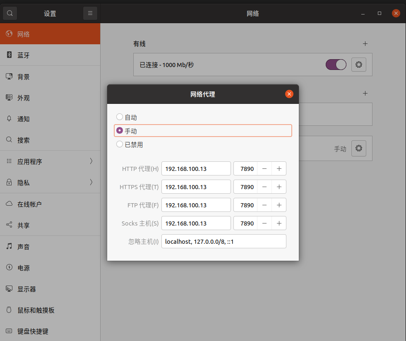The height and width of the screenshot is (341, 406).
Task: Open the 共享 settings category
Action: (x=50, y=225)
